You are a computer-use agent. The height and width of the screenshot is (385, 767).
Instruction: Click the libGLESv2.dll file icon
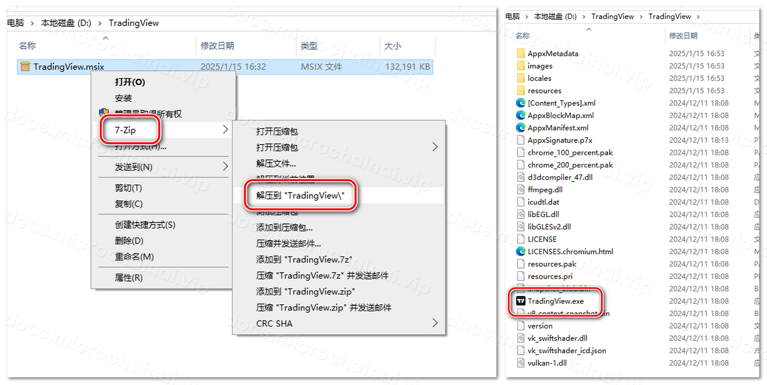[520, 227]
